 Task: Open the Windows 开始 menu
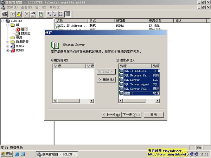click(7, 154)
